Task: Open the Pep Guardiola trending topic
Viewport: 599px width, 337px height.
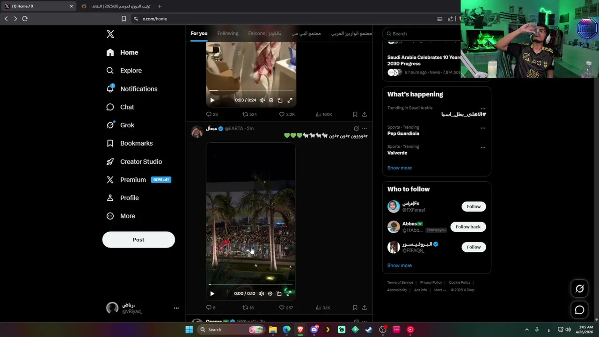Action: pyautogui.click(x=403, y=133)
